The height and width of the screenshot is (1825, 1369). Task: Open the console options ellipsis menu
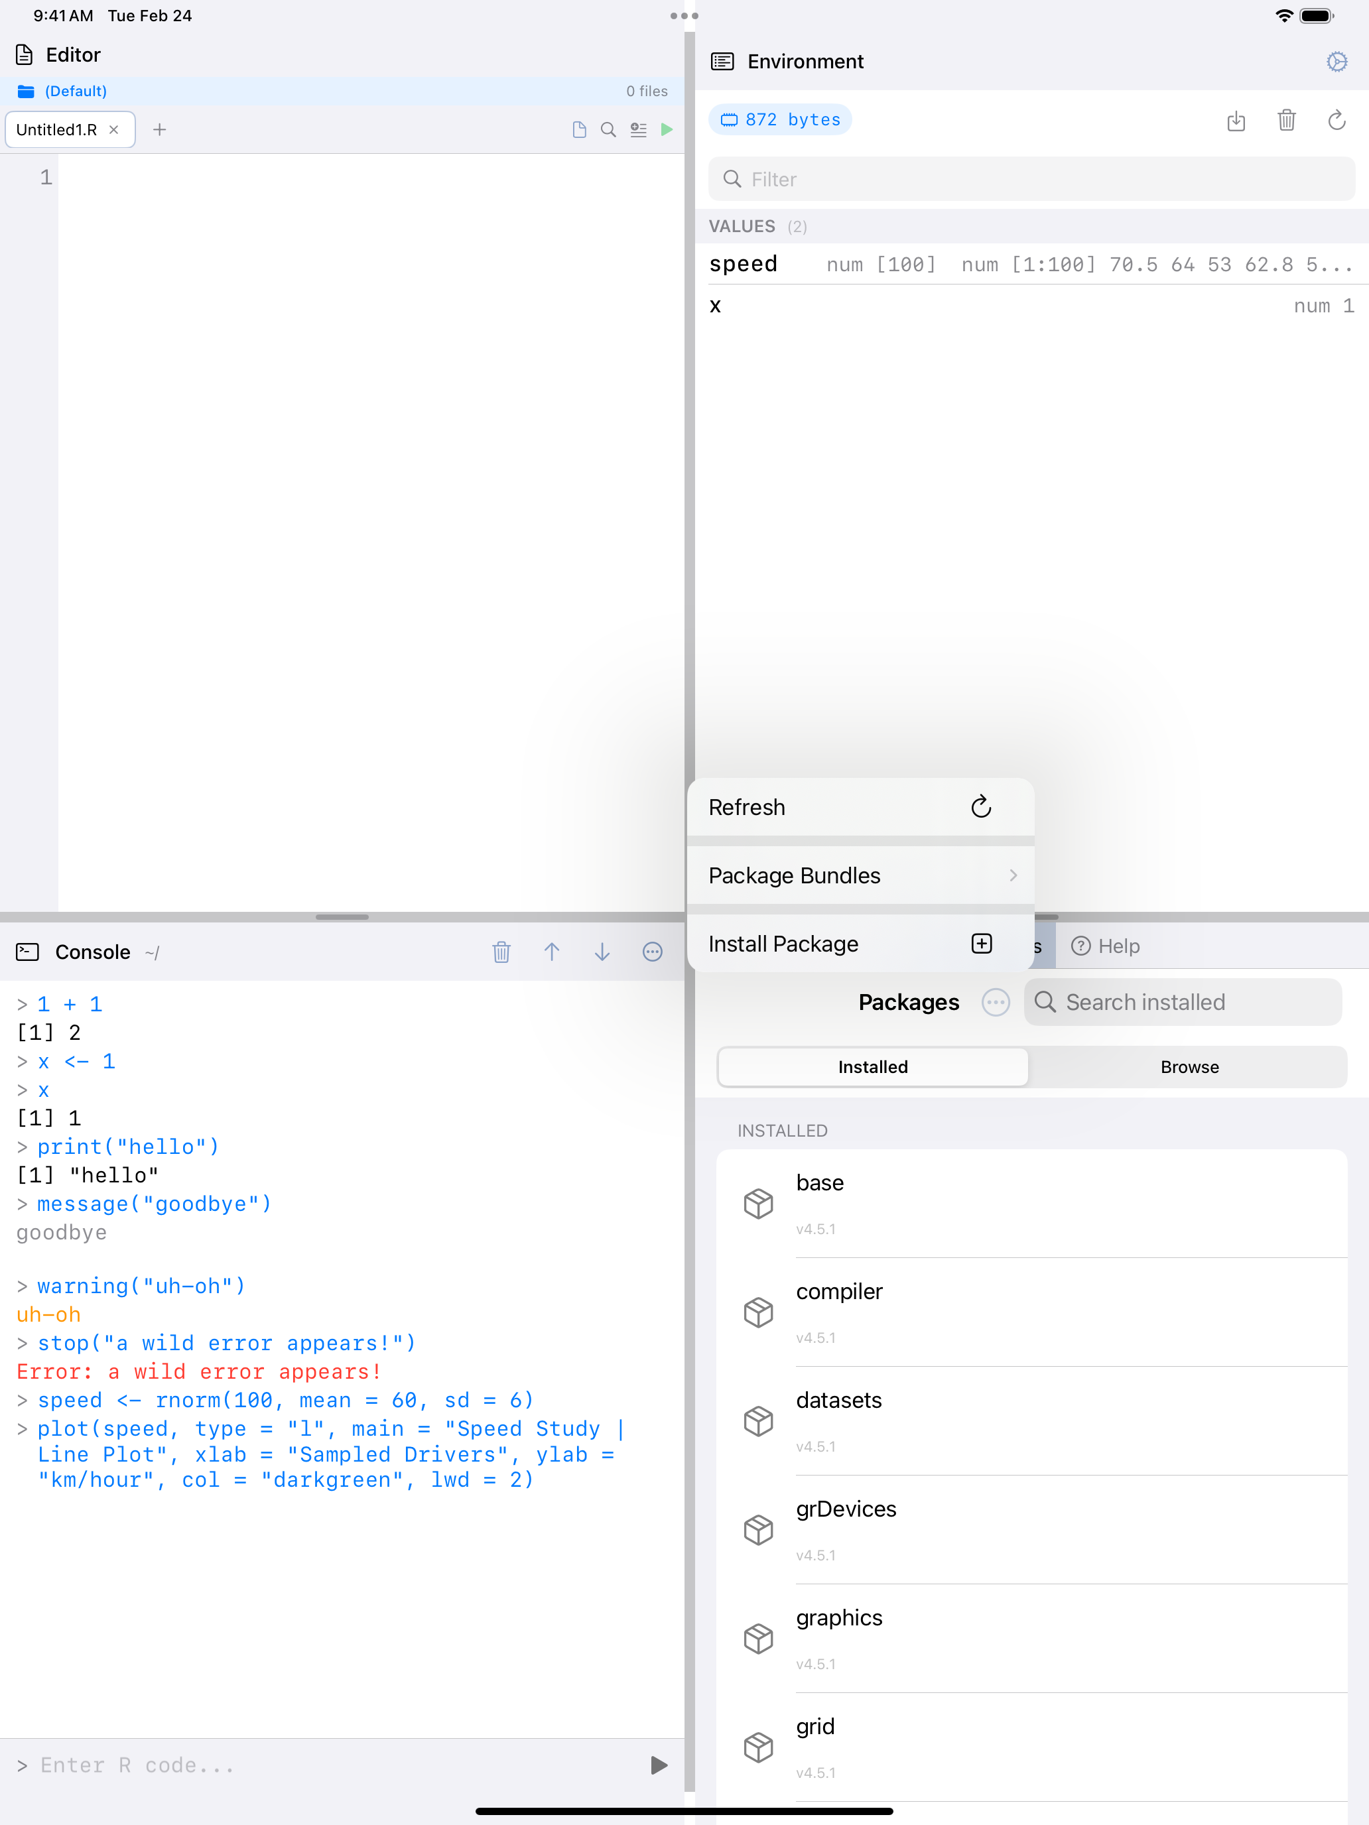653,952
